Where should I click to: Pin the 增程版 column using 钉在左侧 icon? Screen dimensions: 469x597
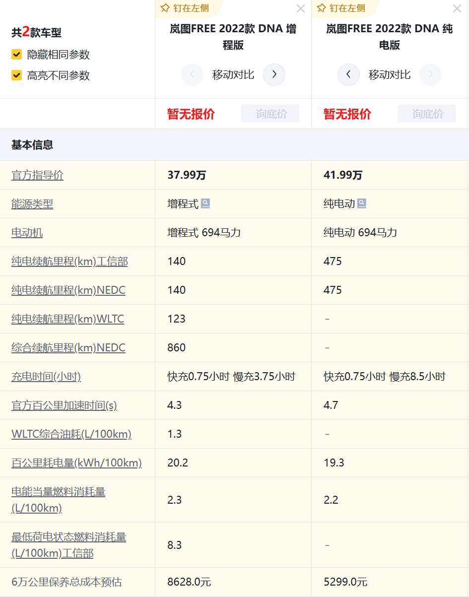pyautogui.click(x=184, y=8)
